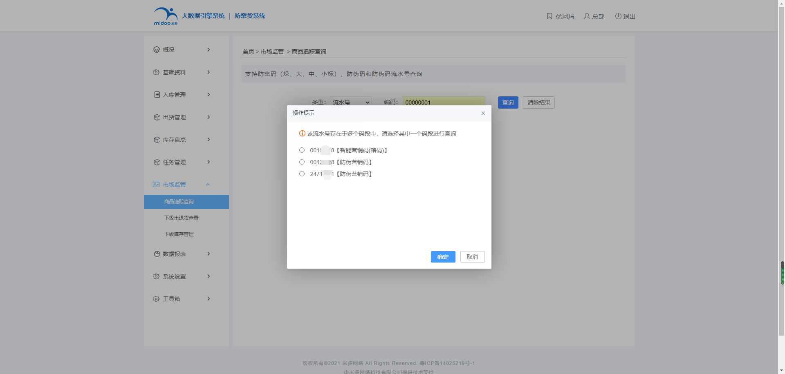Open the 系统设置 menu item
Viewport: 785px width, 374px height.
(x=186, y=276)
